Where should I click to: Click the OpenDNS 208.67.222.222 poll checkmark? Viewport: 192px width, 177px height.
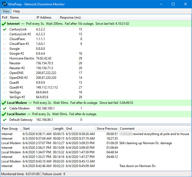pos(5,73)
